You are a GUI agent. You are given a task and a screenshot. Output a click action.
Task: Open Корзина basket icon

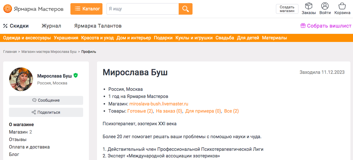[342, 9]
